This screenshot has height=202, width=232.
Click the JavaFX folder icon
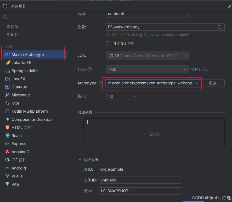tap(7, 79)
